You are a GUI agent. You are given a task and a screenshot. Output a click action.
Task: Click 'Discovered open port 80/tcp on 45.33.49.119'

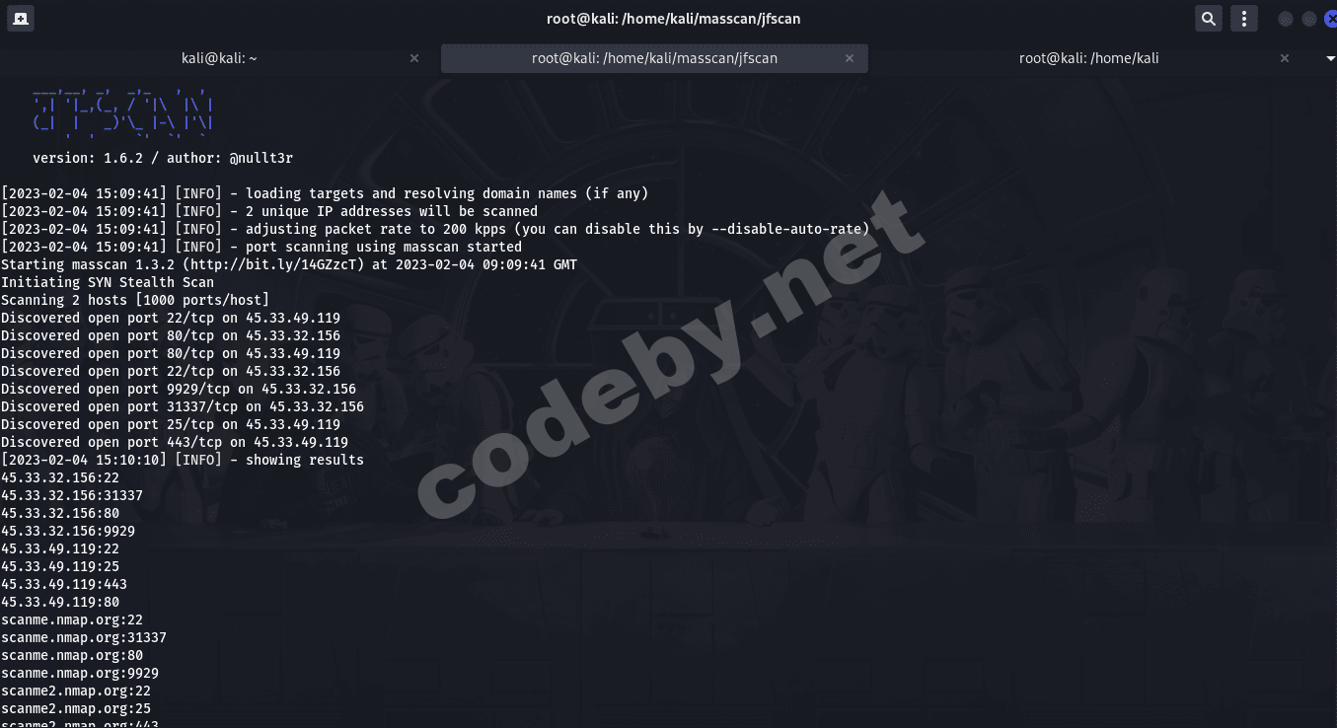[x=171, y=353]
